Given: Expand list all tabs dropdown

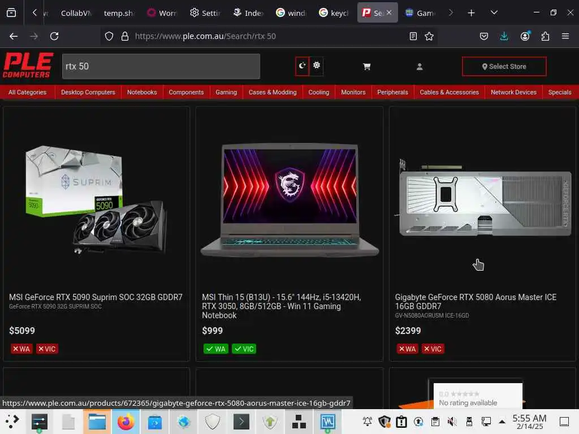Looking at the screenshot, I should coord(494,13).
